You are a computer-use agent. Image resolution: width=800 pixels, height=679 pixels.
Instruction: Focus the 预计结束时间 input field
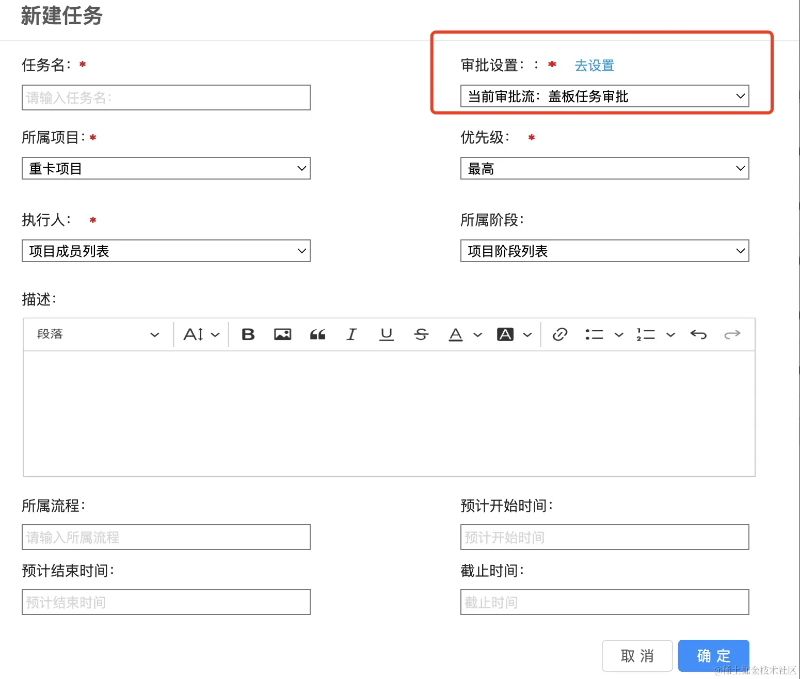tap(166, 602)
